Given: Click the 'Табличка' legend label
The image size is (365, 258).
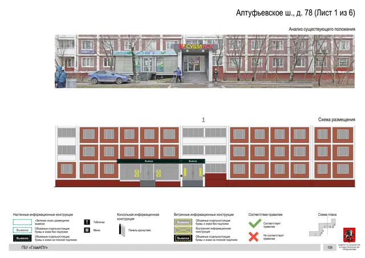Looking at the screenshot, I should (x=99, y=222).
